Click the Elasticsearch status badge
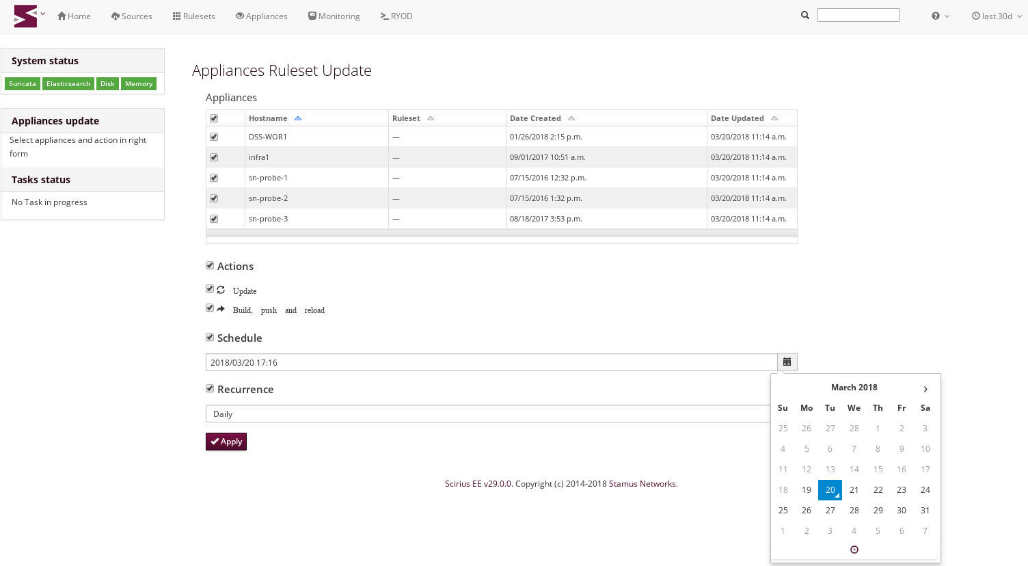 [68, 84]
